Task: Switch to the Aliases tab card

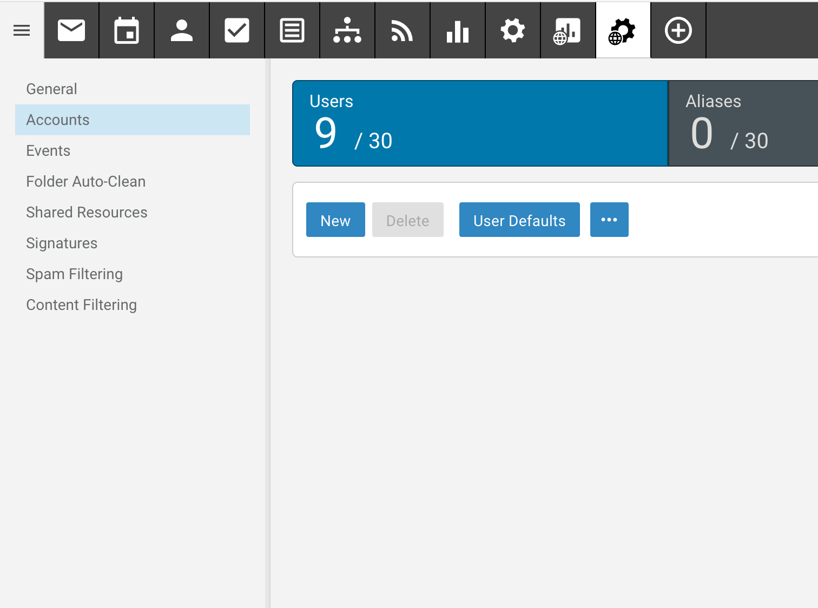Action: [x=743, y=123]
